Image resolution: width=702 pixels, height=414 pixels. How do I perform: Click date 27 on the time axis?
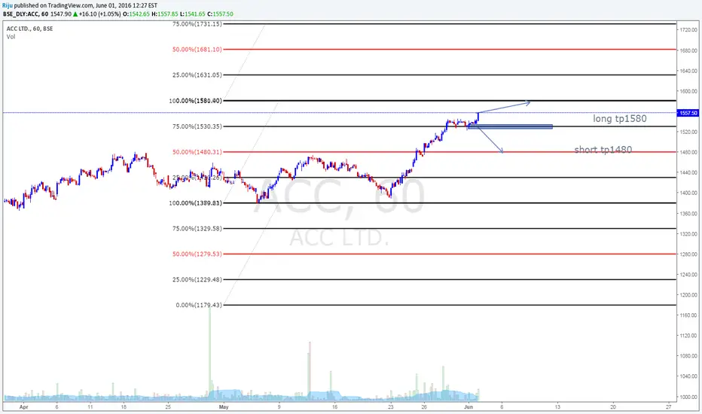[668, 406]
